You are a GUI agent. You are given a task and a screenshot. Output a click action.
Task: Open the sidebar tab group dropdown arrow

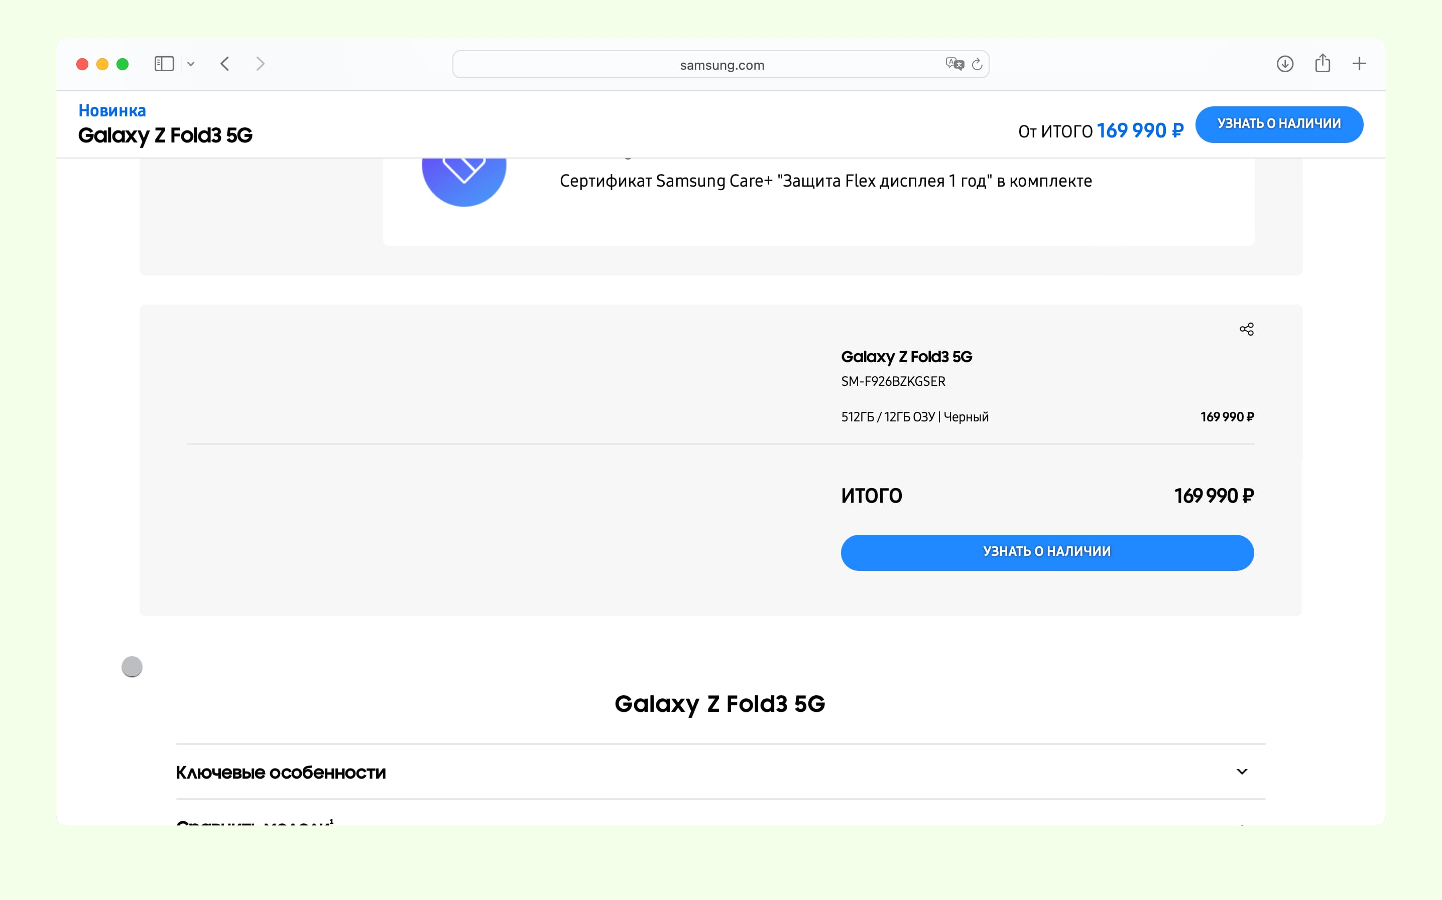click(x=191, y=64)
